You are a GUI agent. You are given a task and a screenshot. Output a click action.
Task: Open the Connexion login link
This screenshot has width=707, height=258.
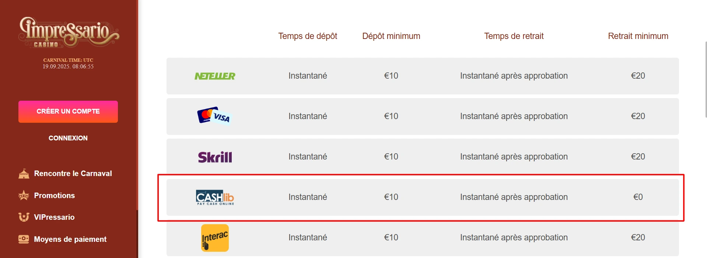(x=68, y=138)
